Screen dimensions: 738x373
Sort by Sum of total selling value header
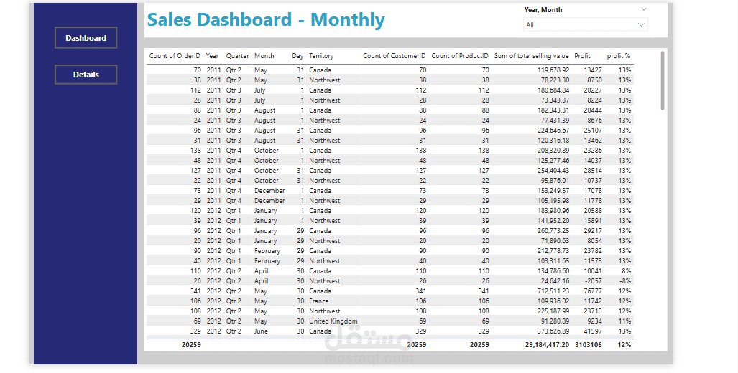pos(531,56)
